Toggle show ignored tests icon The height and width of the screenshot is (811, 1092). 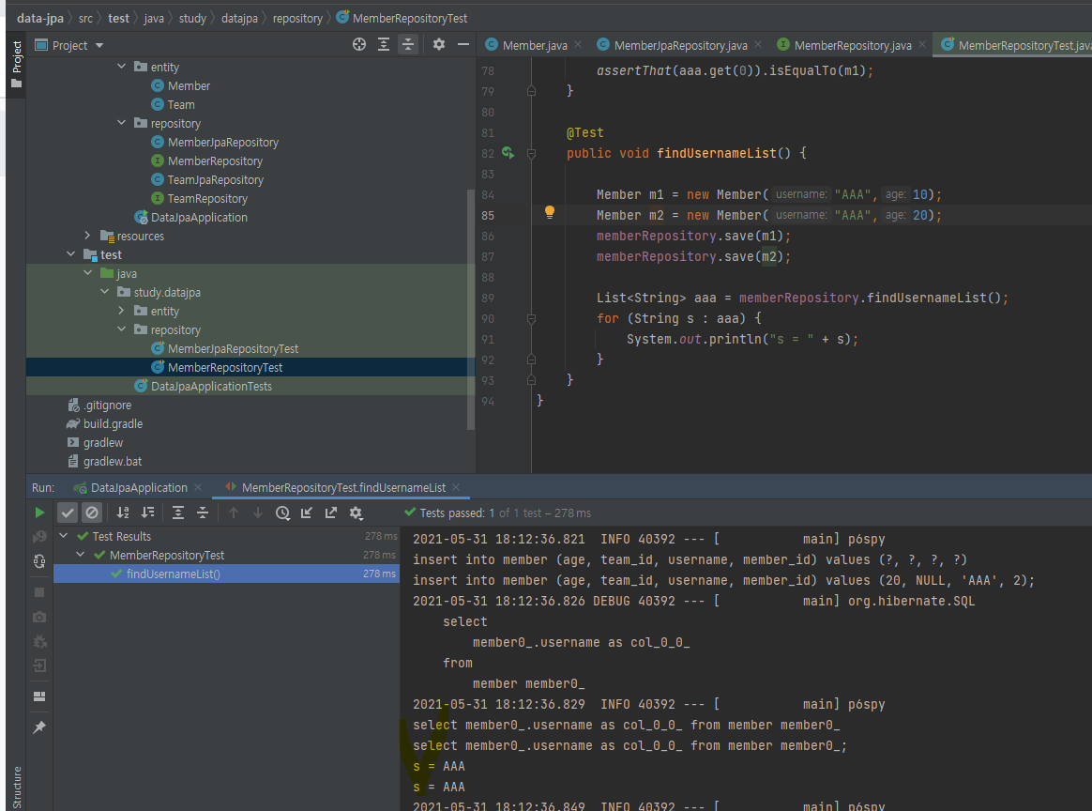92,513
